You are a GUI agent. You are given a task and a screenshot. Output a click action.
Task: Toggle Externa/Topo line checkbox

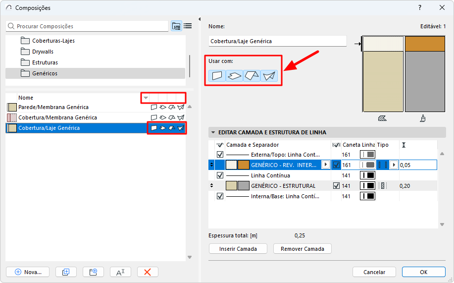pyautogui.click(x=220, y=155)
